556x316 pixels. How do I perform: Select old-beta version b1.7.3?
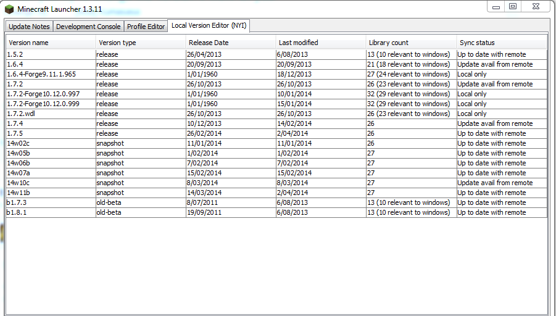pos(276,203)
